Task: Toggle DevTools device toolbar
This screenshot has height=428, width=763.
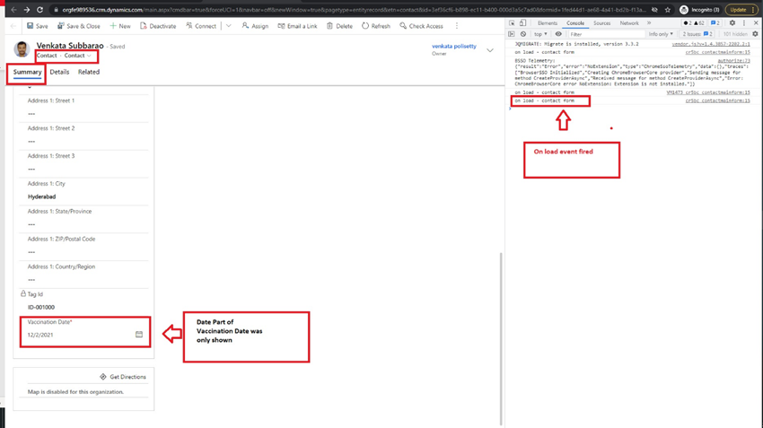Action: (x=522, y=22)
